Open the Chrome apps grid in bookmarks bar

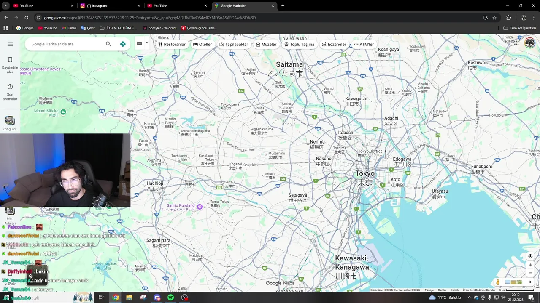5,28
